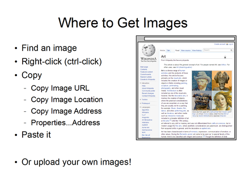246x184 pixels.
Task: Open the View history tab
Action: (197, 51)
